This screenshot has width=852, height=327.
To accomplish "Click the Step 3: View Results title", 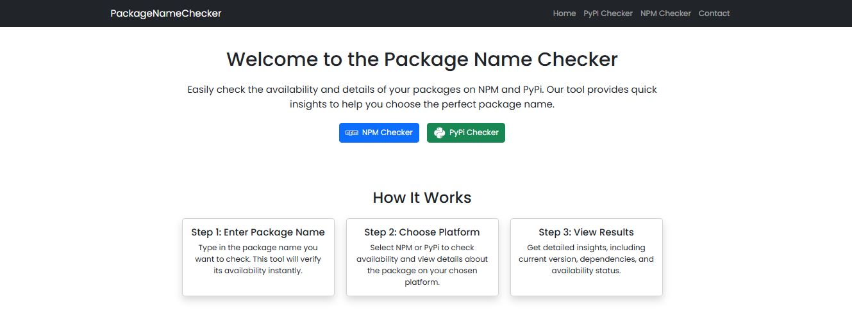I will click(x=586, y=232).
